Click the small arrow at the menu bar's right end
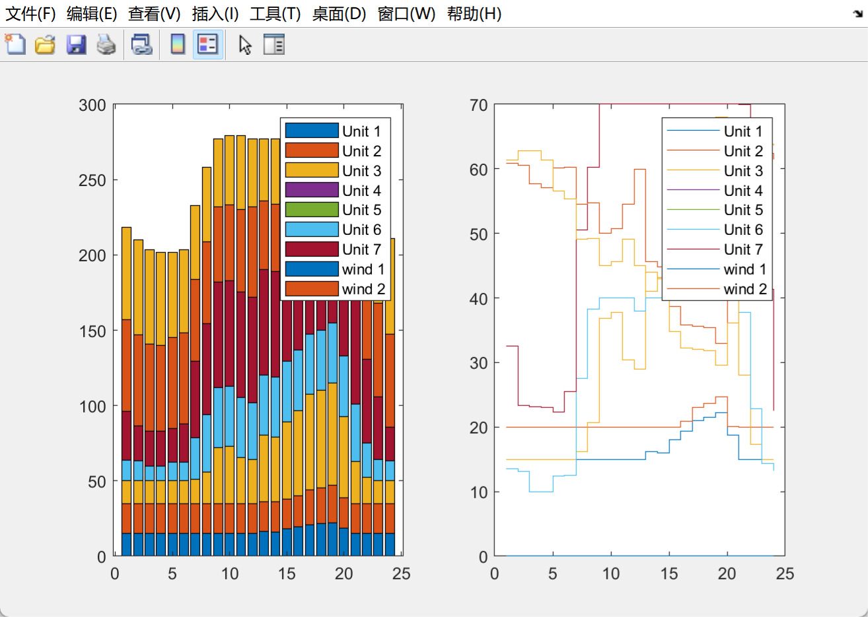Image resolution: width=868 pixels, height=617 pixels. [x=858, y=14]
